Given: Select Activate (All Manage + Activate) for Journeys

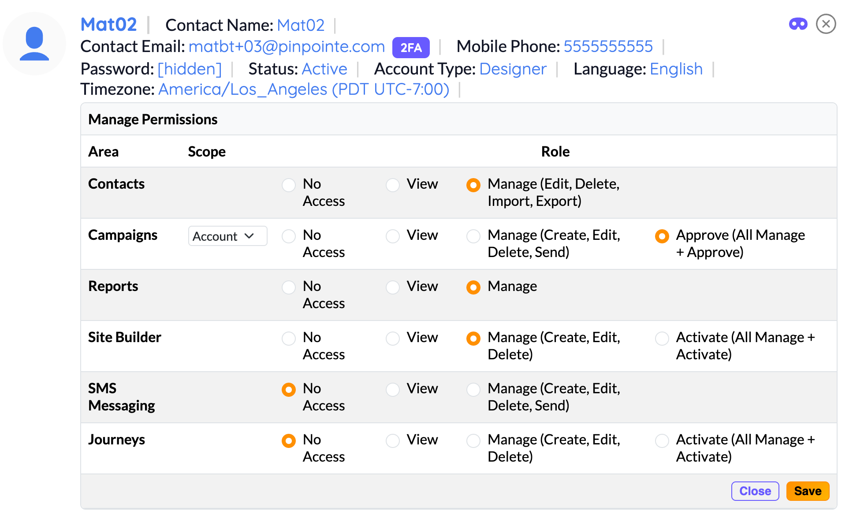Looking at the screenshot, I should click(662, 440).
